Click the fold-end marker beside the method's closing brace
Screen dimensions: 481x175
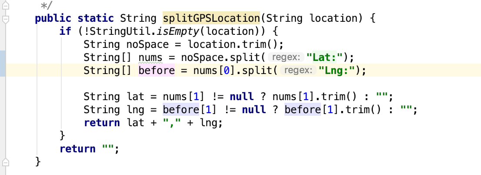5,162
